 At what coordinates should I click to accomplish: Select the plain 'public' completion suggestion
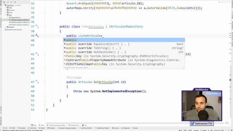click(124, 40)
